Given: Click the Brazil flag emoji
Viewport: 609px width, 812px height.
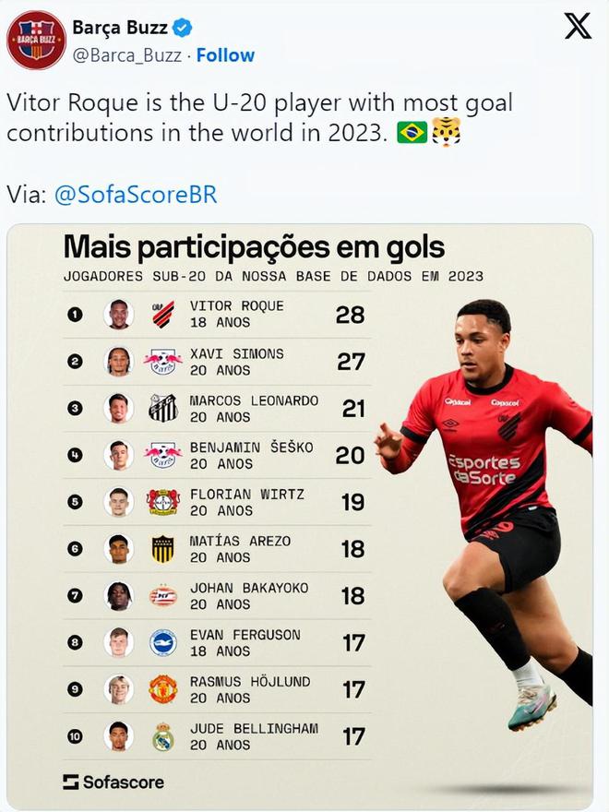Looking at the screenshot, I should pyautogui.click(x=412, y=133).
